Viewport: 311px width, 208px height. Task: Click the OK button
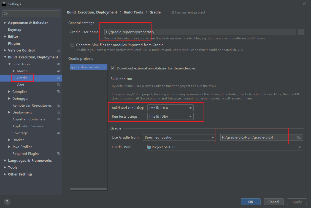pyautogui.click(x=250, y=202)
